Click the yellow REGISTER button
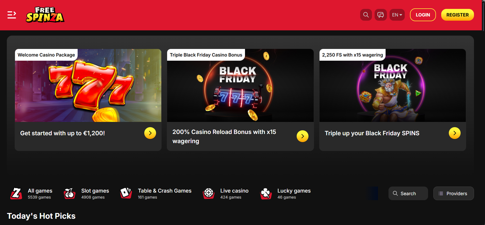485x225 pixels. pyautogui.click(x=457, y=15)
